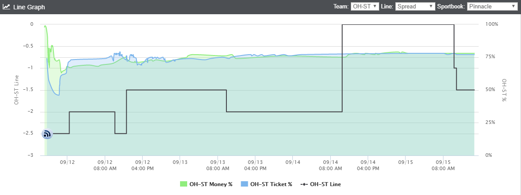
Task: Click the right axis title OH-ST %
Action: pos(504,90)
